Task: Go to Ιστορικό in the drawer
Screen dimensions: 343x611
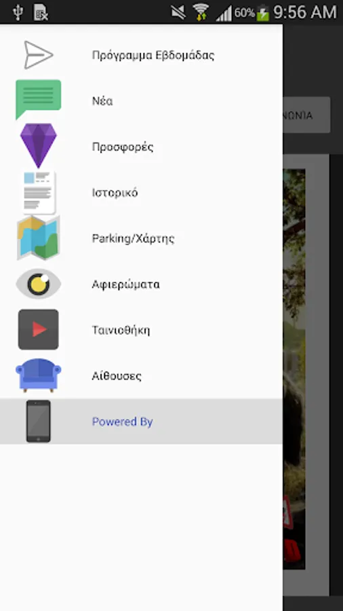Action: 141,193
